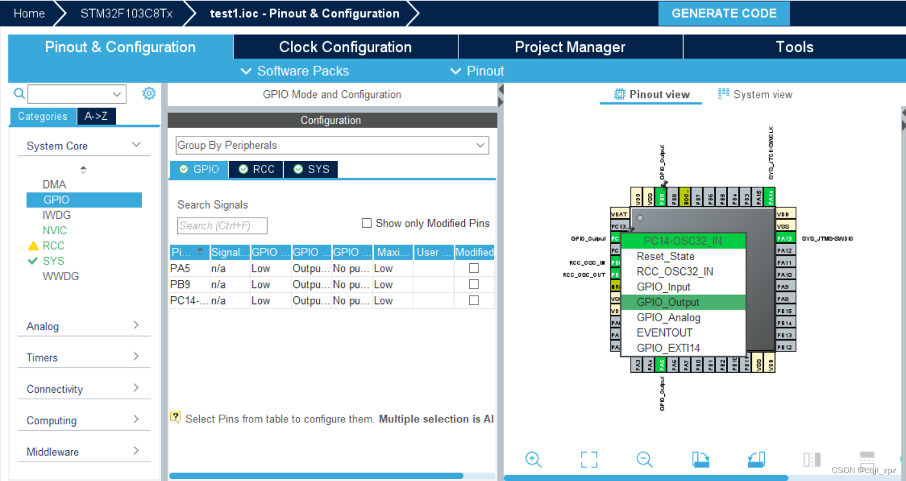The width and height of the screenshot is (906, 481).
Task: Go to Home breadcrumb
Action: [29, 14]
